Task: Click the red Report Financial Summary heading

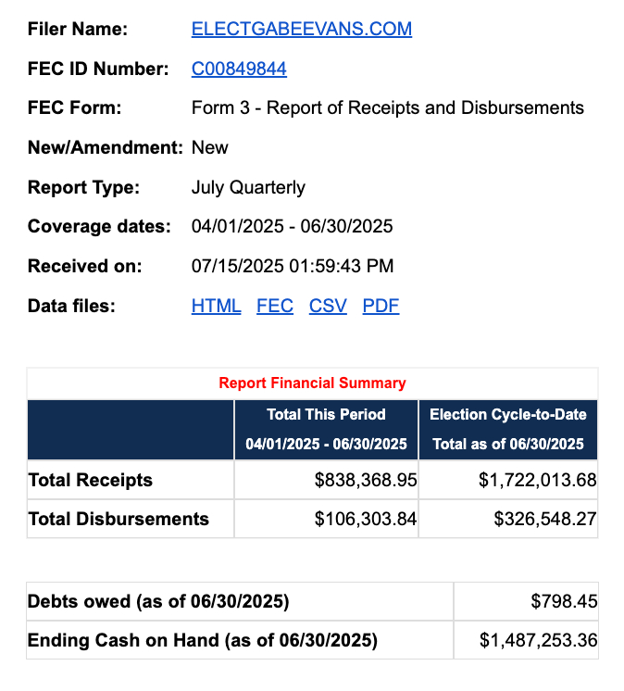Action: coord(312,383)
